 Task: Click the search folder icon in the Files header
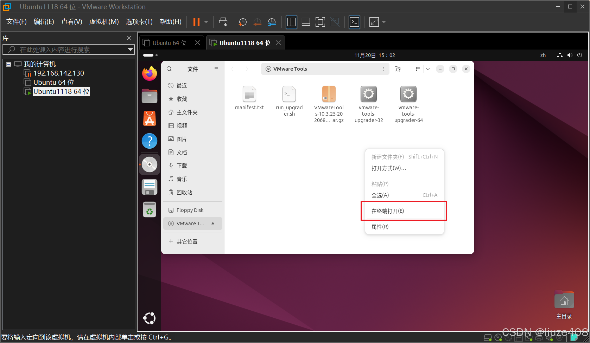coord(398,69)
